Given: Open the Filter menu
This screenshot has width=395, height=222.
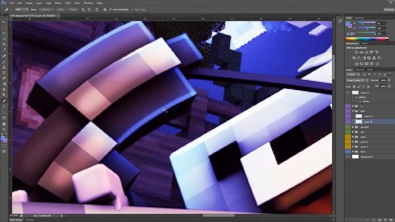Looking at the screenshot, I should (68, 3).
